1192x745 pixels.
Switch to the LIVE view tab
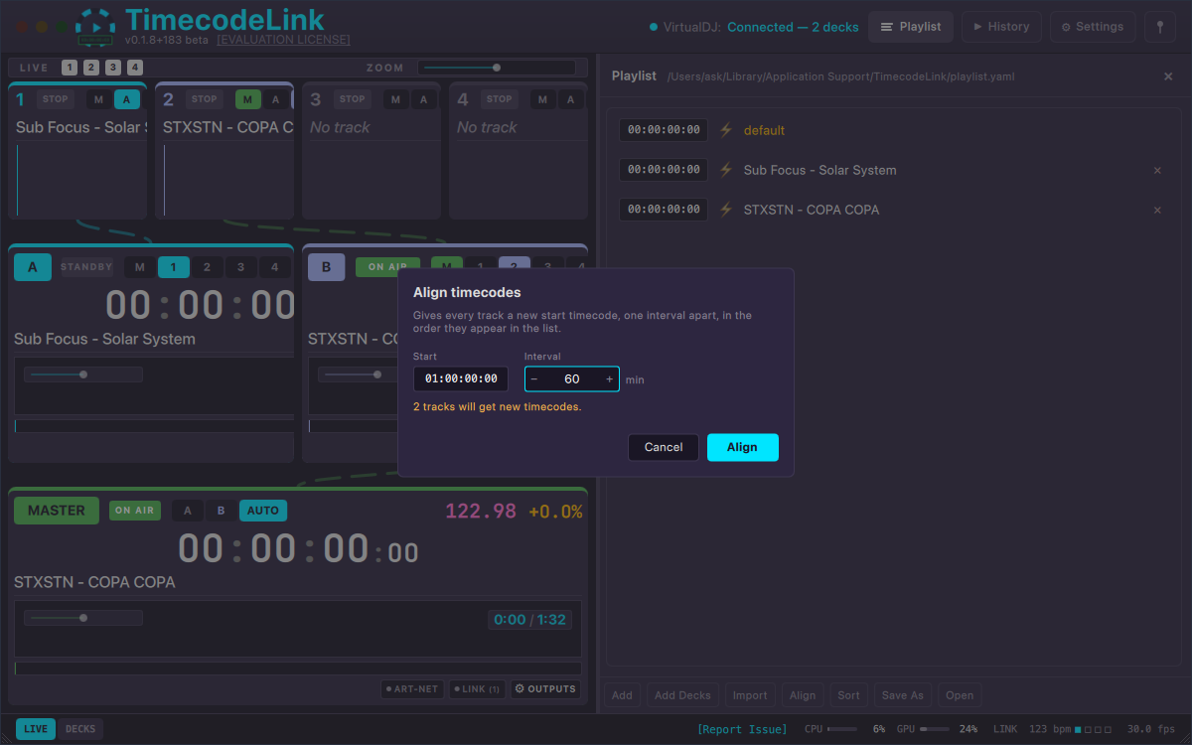[x=36, y=729]
